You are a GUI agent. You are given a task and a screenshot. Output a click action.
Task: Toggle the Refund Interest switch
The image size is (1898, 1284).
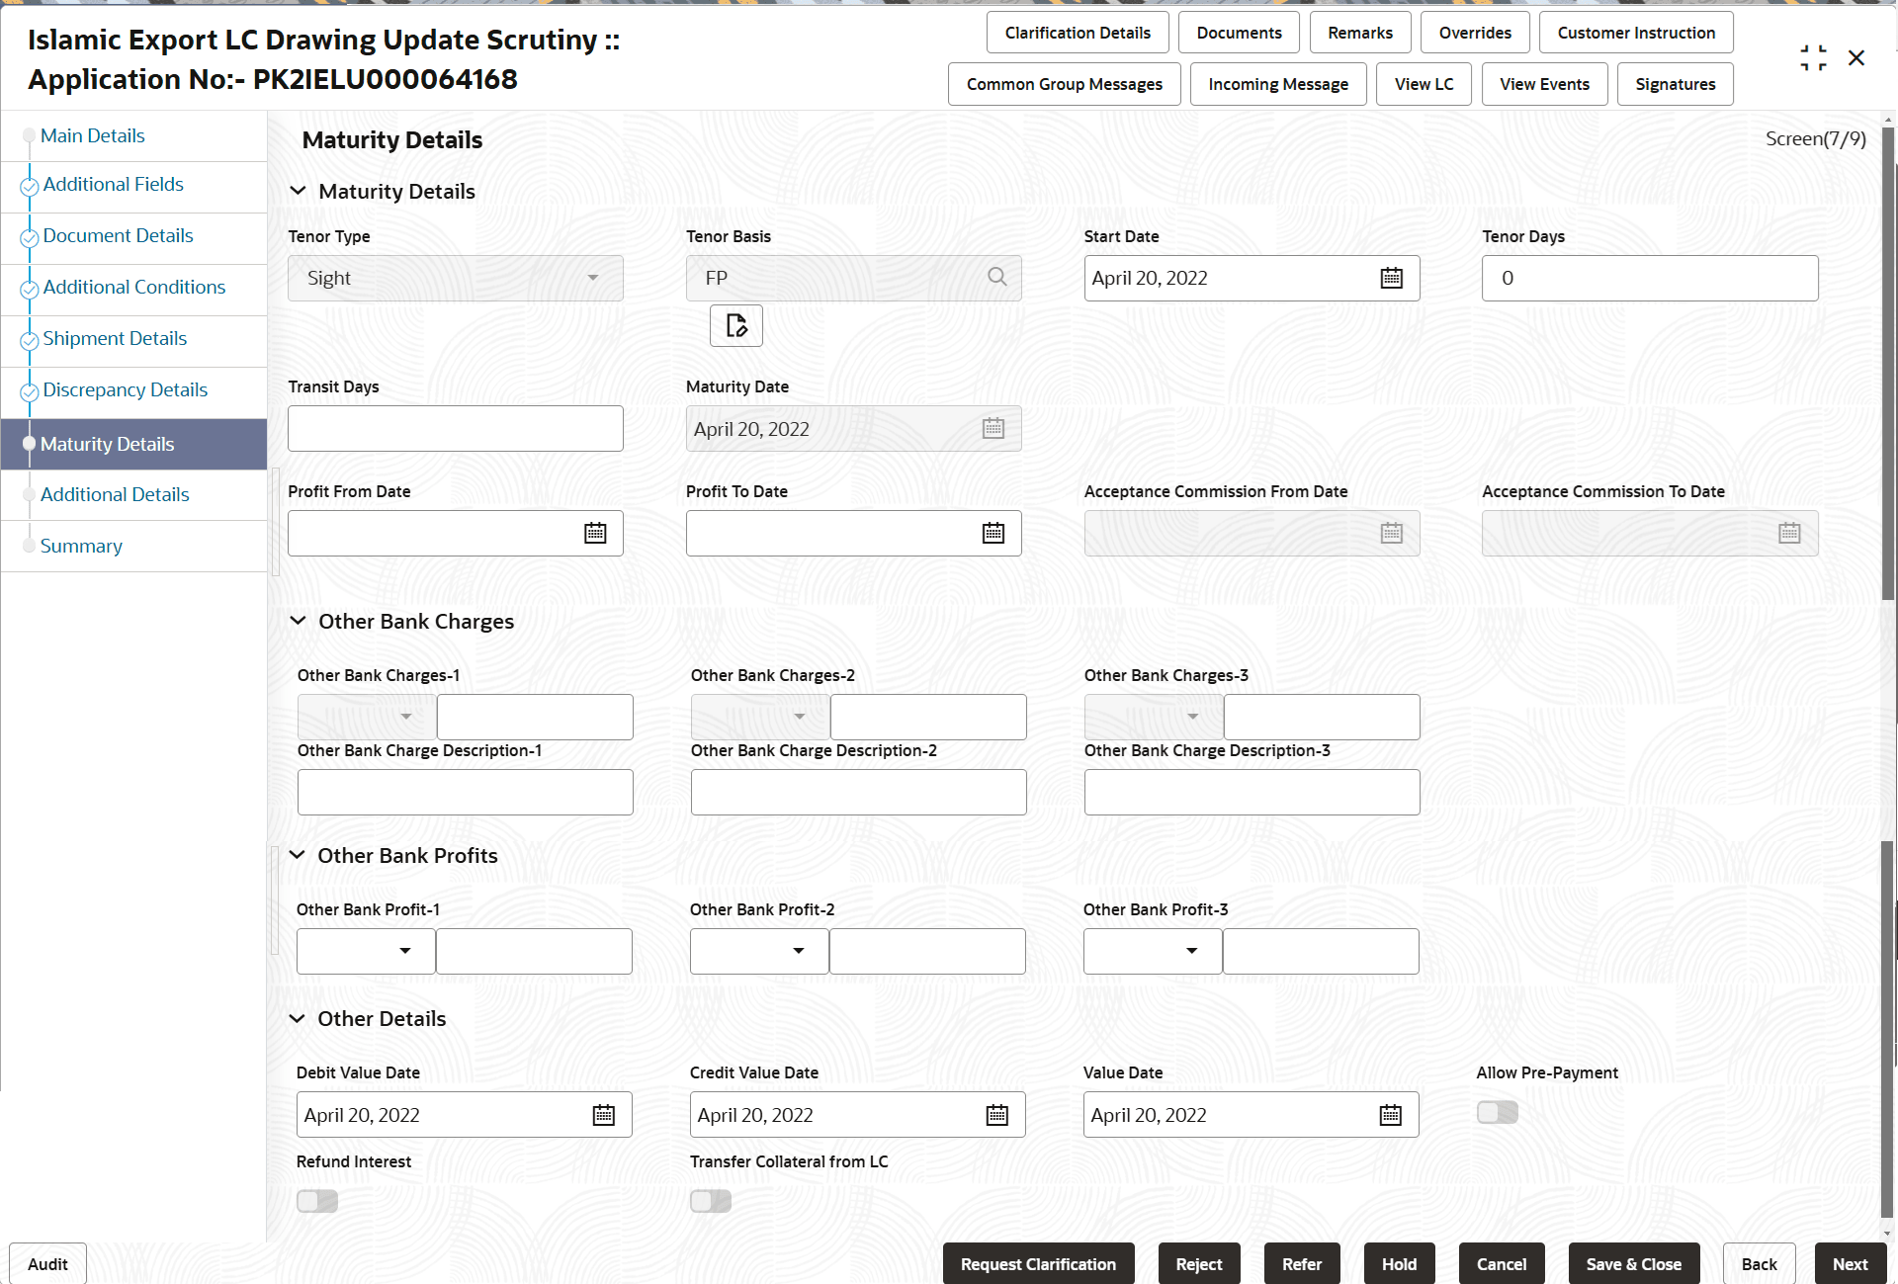(x=317, y=1201)
